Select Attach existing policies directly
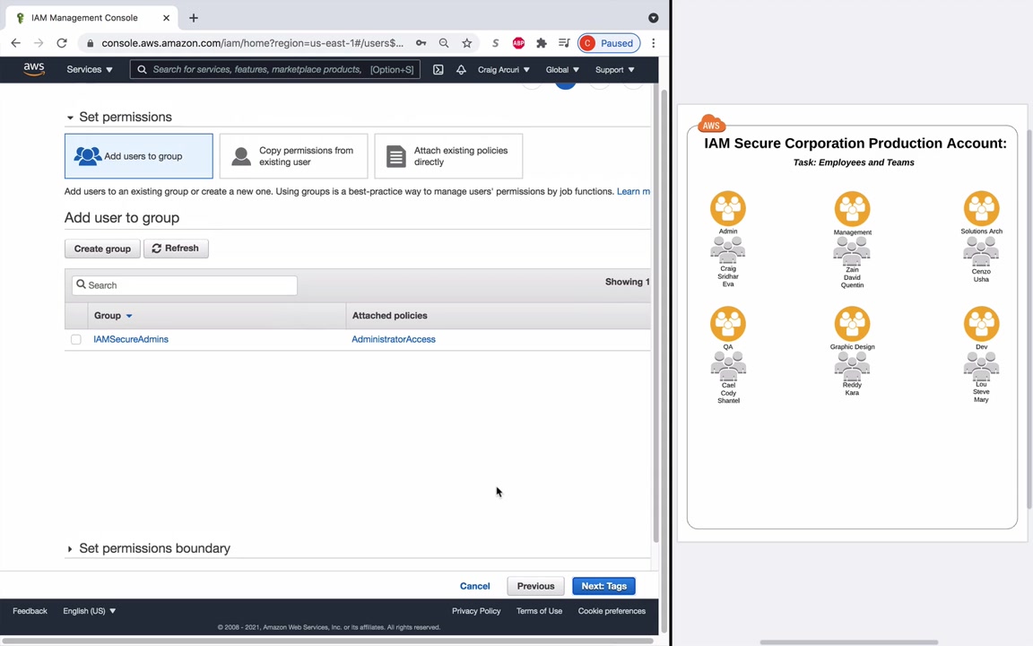Image resolution: width=1033 pixels, height=646 pixels. 448,156
